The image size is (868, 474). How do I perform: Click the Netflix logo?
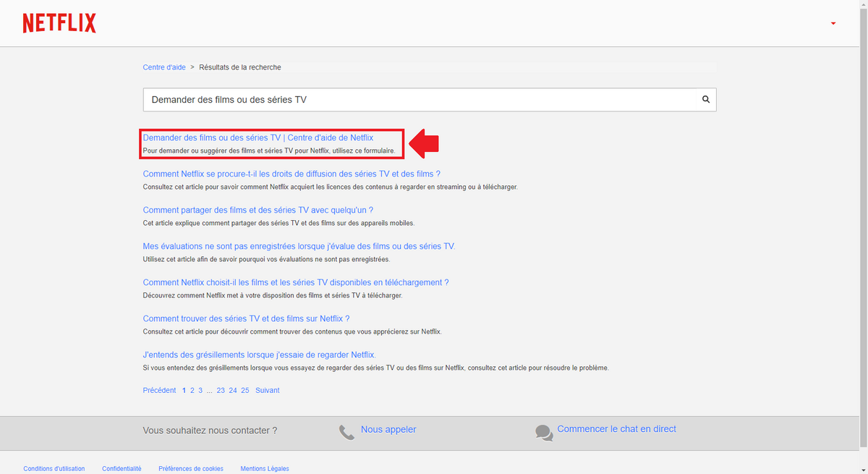[x=59, y=23]
